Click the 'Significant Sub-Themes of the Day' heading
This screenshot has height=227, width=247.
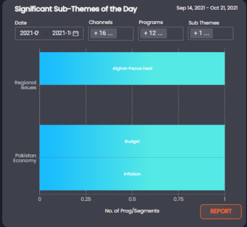pos(76,9)
